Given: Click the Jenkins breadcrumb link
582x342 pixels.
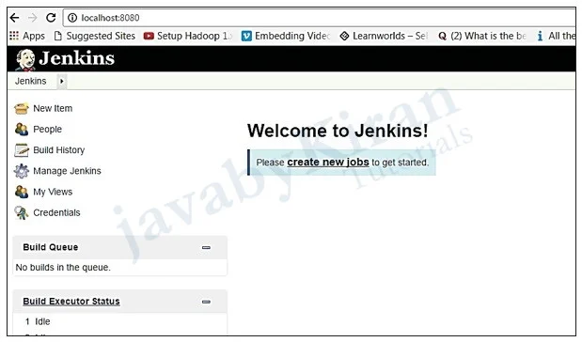Looking at the screenshot, I should coord(30,81).
